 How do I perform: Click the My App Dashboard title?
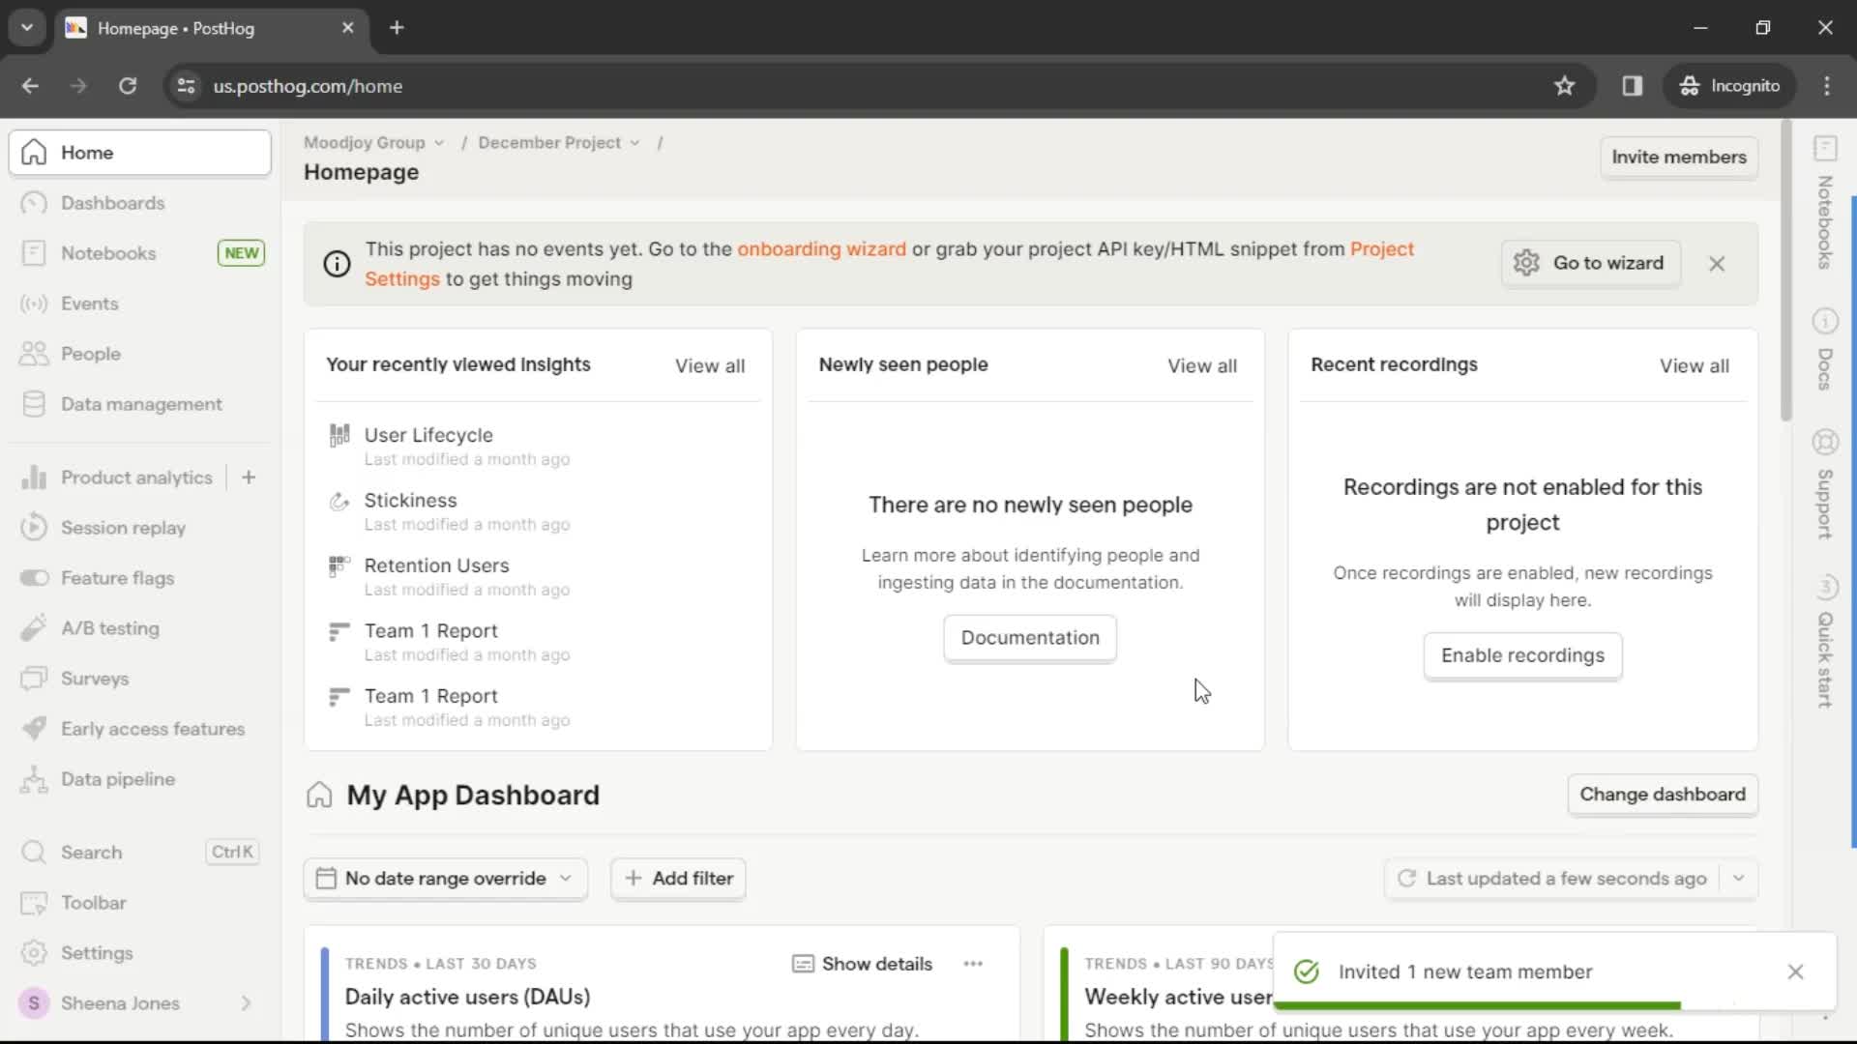pos(473,796)
